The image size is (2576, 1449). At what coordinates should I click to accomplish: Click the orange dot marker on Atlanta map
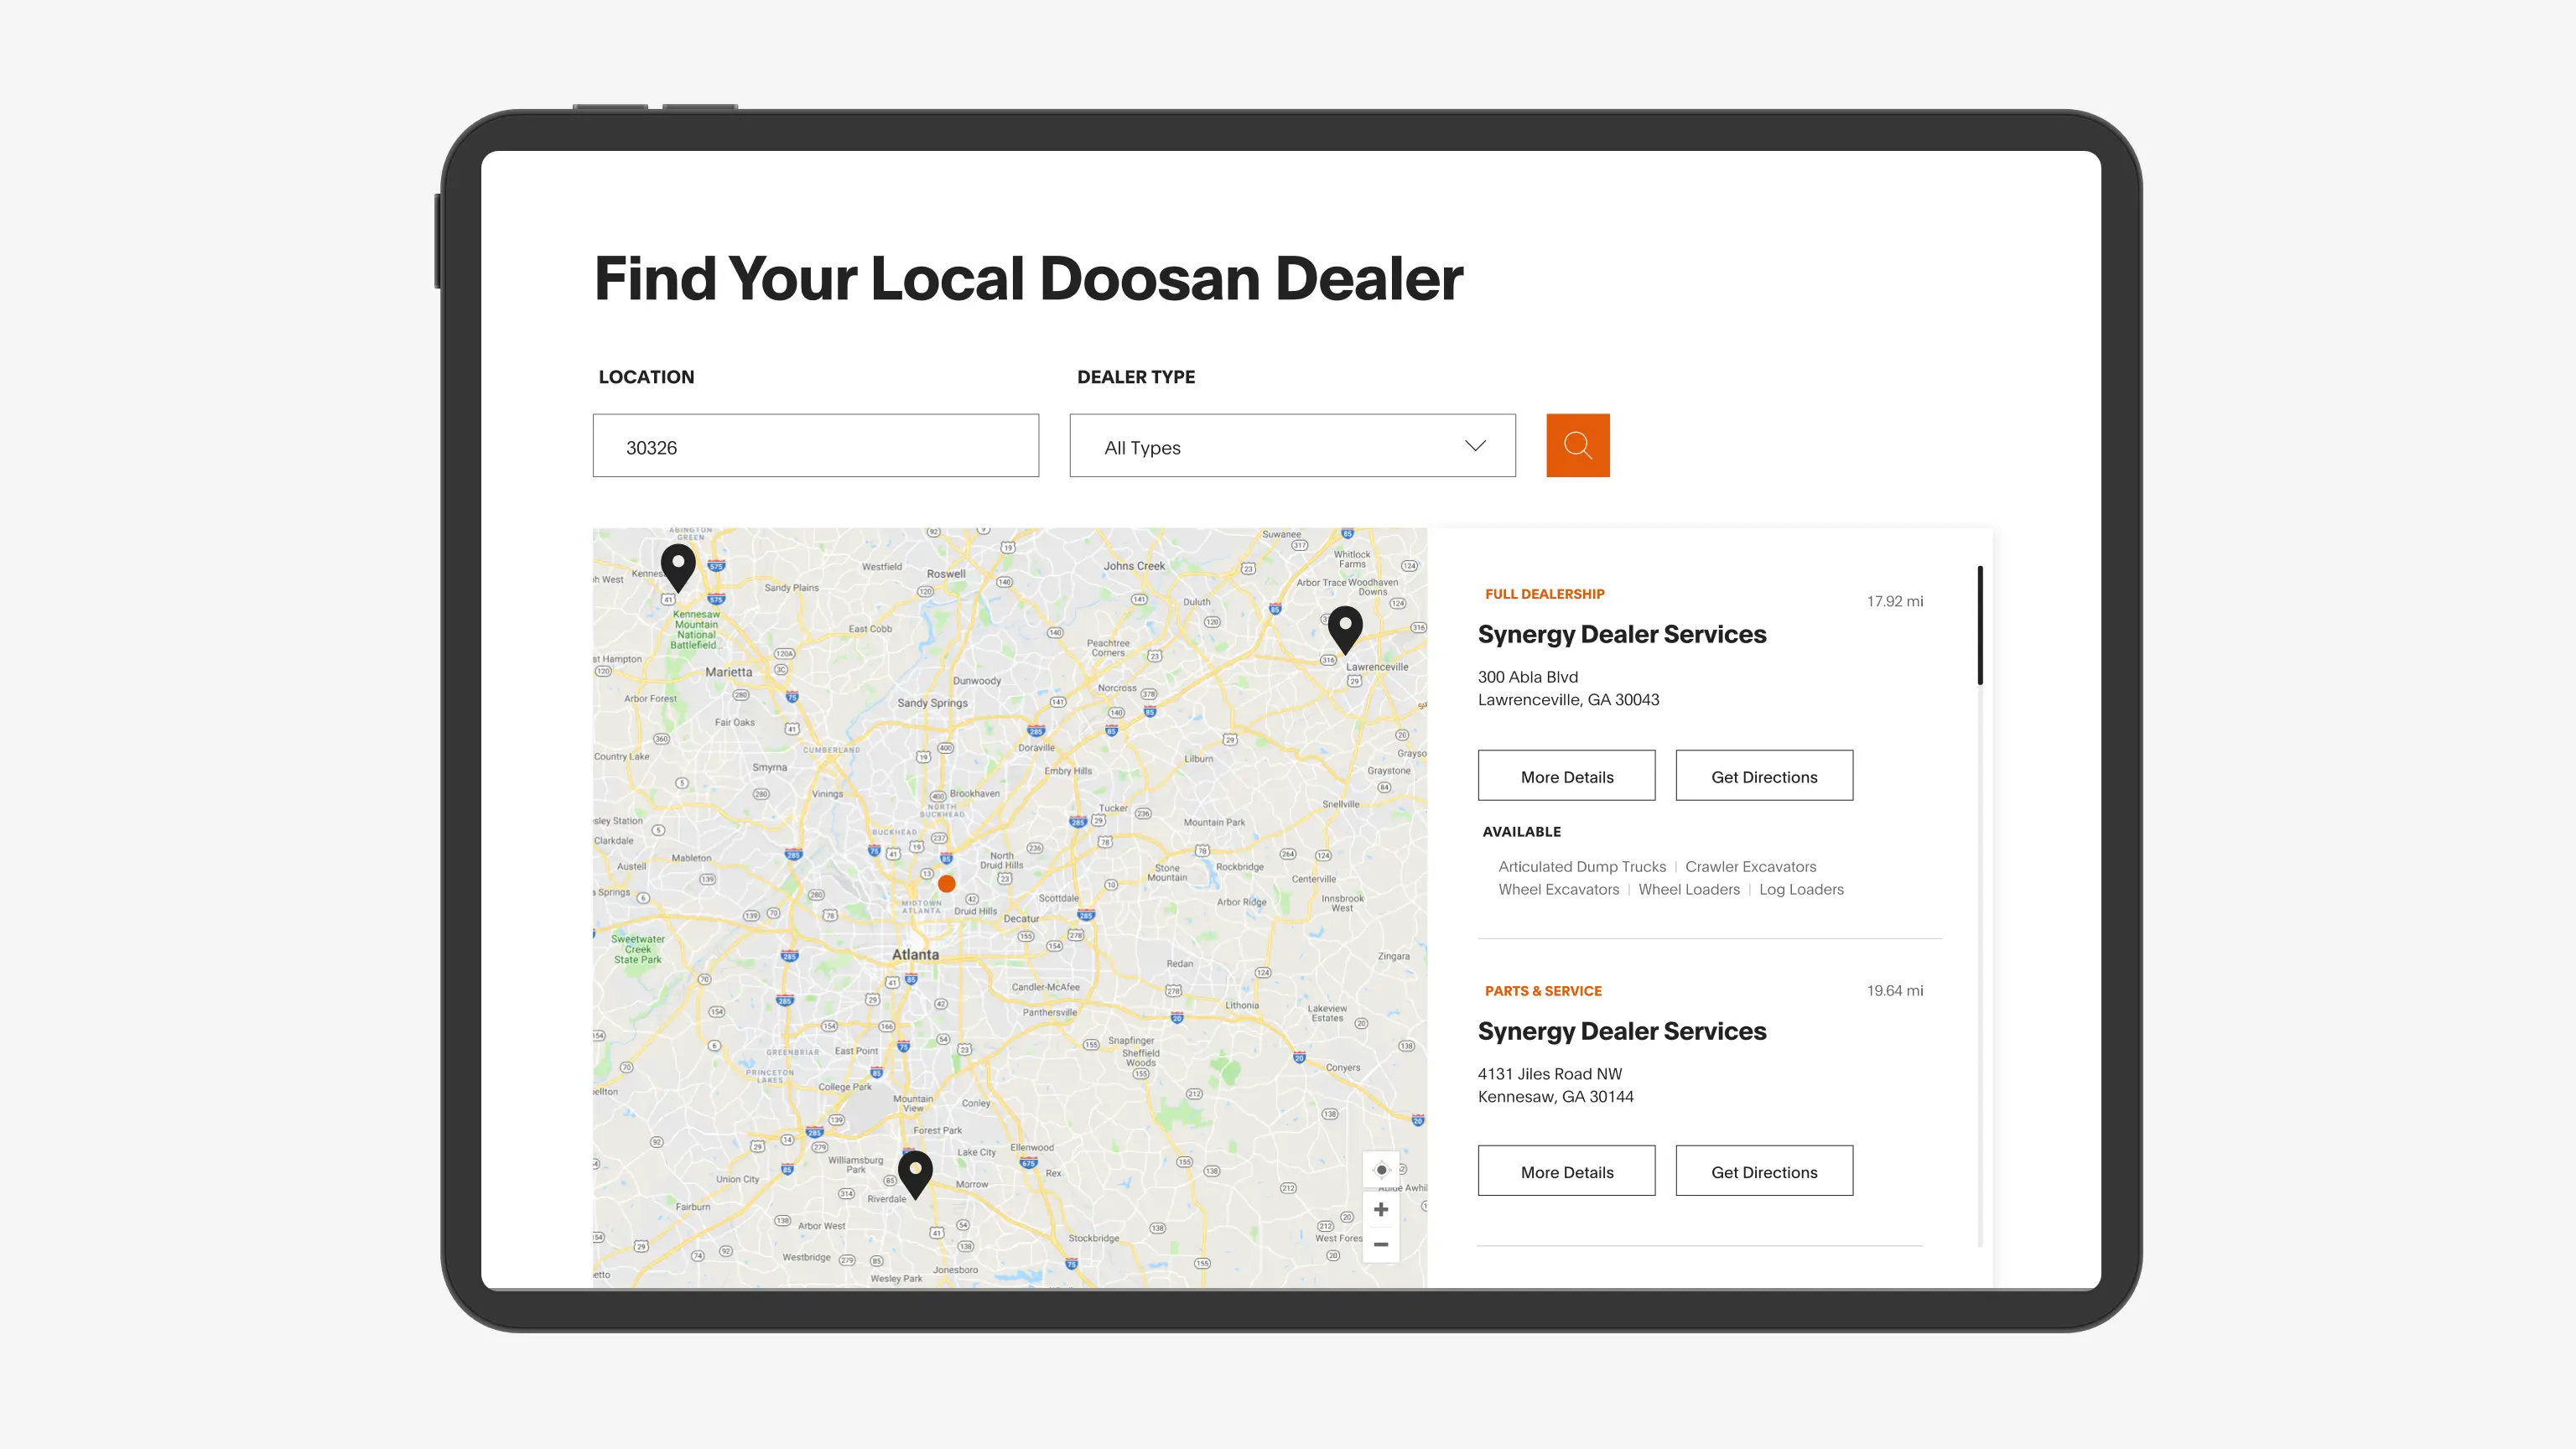point(945,881)
